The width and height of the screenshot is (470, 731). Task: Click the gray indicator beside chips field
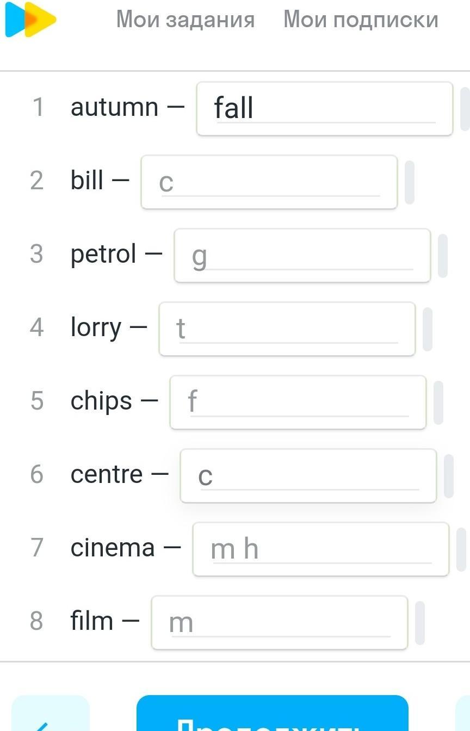point(438,402)
